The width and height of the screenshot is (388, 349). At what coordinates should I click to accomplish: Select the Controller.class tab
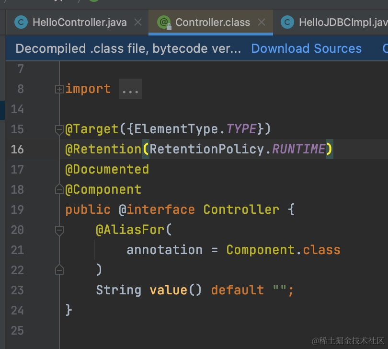[211, 23]
